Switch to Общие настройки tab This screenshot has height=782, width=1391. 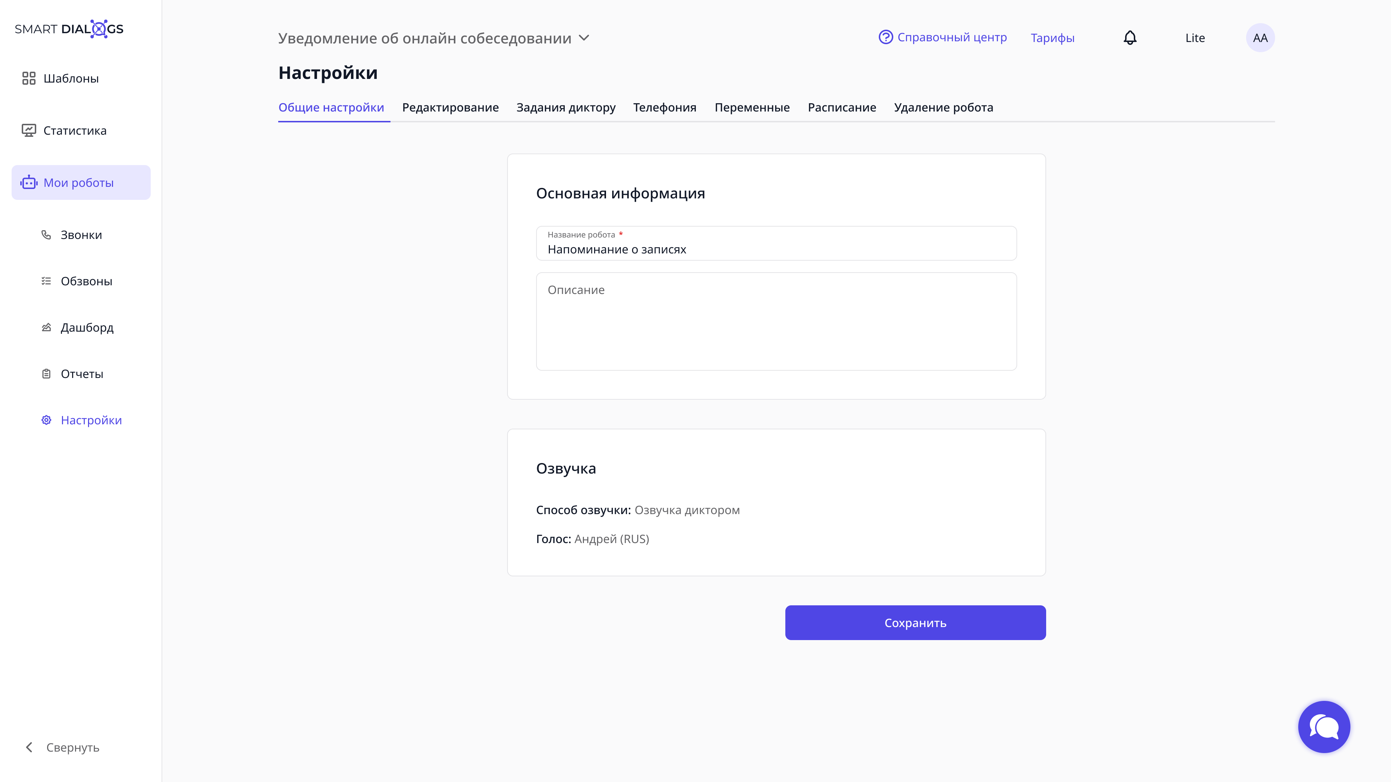pyautogui.click(x=331, y=108)
